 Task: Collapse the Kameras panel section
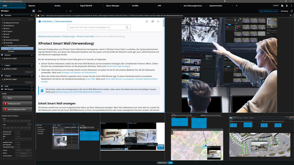point(32,55)
